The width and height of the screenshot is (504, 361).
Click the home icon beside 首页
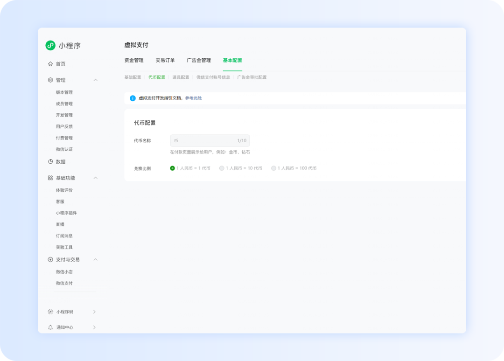click(50, 64)
